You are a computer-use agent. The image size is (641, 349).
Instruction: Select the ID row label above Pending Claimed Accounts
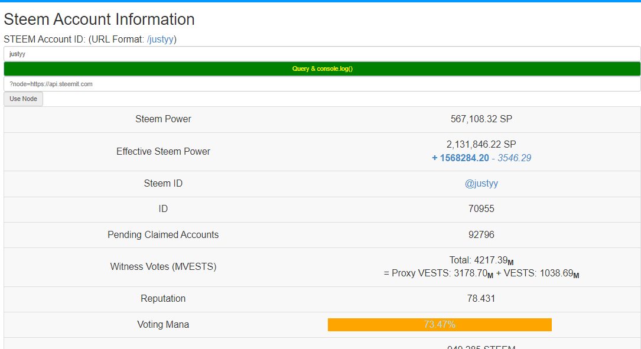click(x=163, y=209)
